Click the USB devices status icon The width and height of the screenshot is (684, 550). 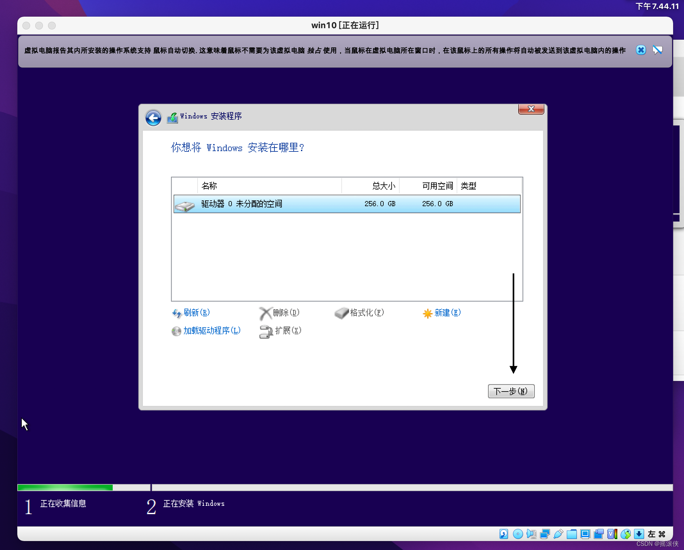[558, 534]
